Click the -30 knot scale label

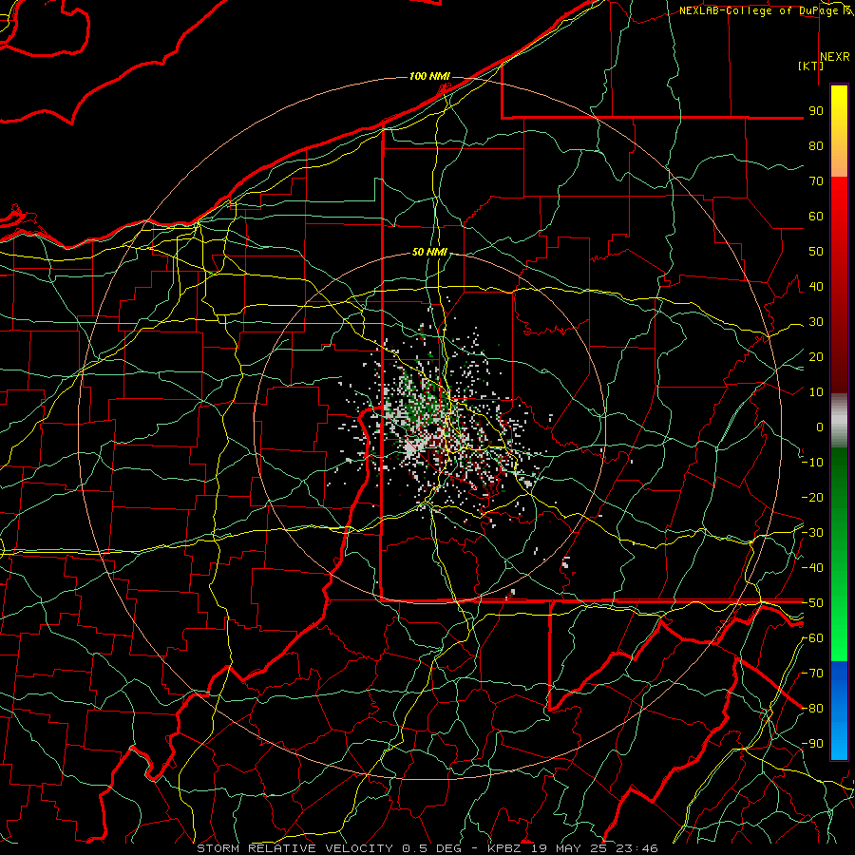point(812,533)
